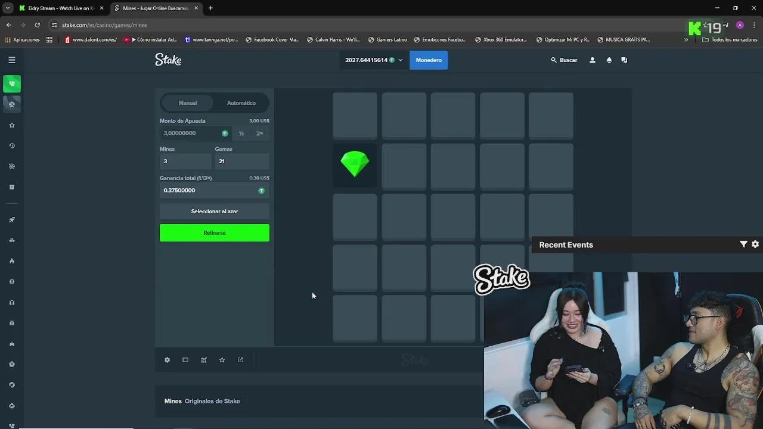Open Recent clock icon in sidebar

[x=11, y=146]
